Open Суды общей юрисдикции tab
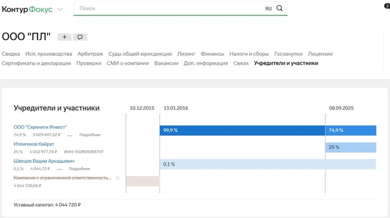The width and height of the screenshot is (390, 218). click(140, 53)
